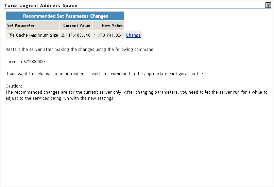Click the 'If you want this change' sentence

(105, 74)
